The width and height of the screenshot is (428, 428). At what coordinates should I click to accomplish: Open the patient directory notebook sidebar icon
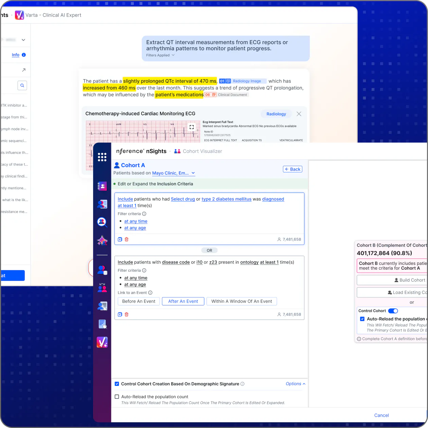click(102, 186)
